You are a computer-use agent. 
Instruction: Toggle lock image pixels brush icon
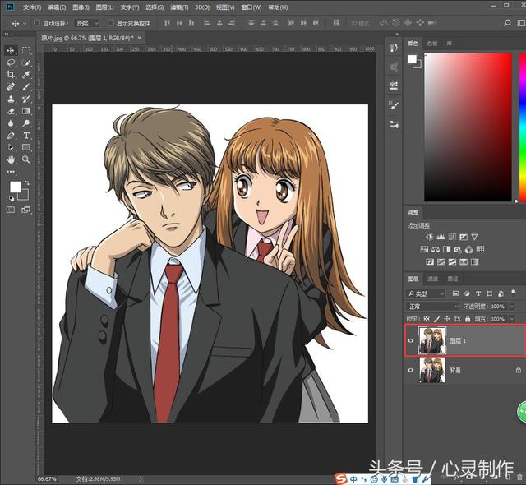pyautogui.click(x=436, y=319)
